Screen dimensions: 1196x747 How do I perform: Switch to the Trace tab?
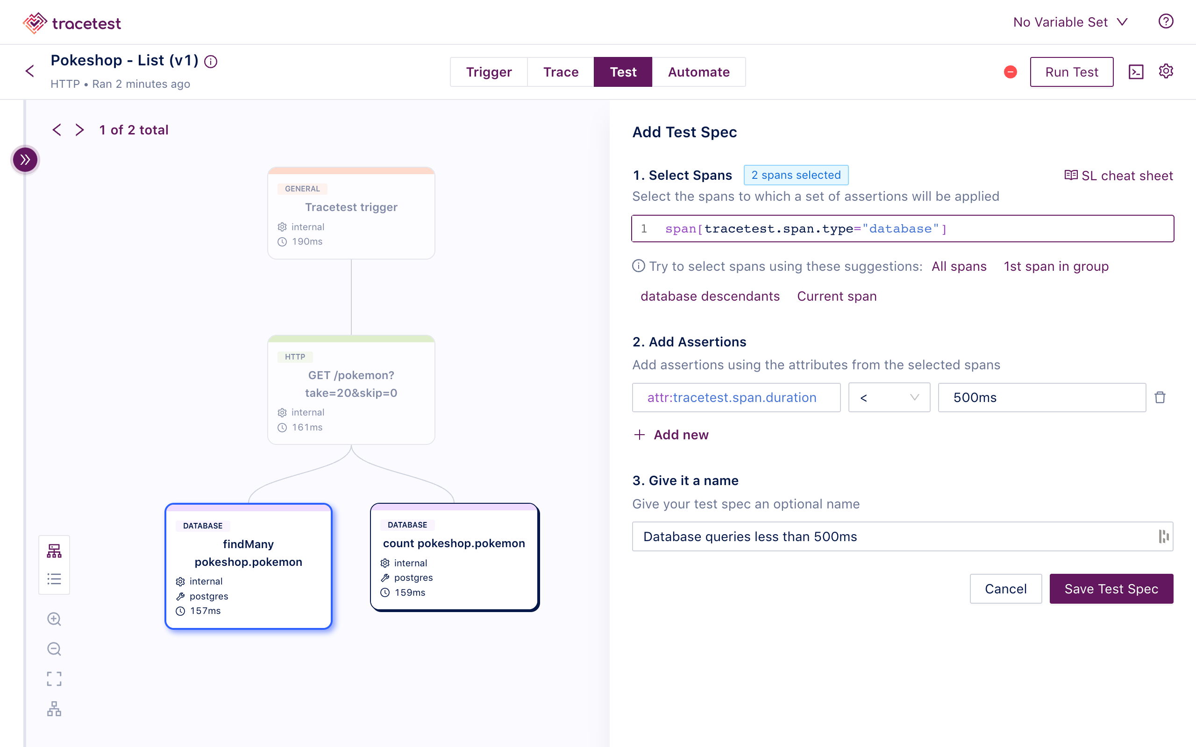561,72
